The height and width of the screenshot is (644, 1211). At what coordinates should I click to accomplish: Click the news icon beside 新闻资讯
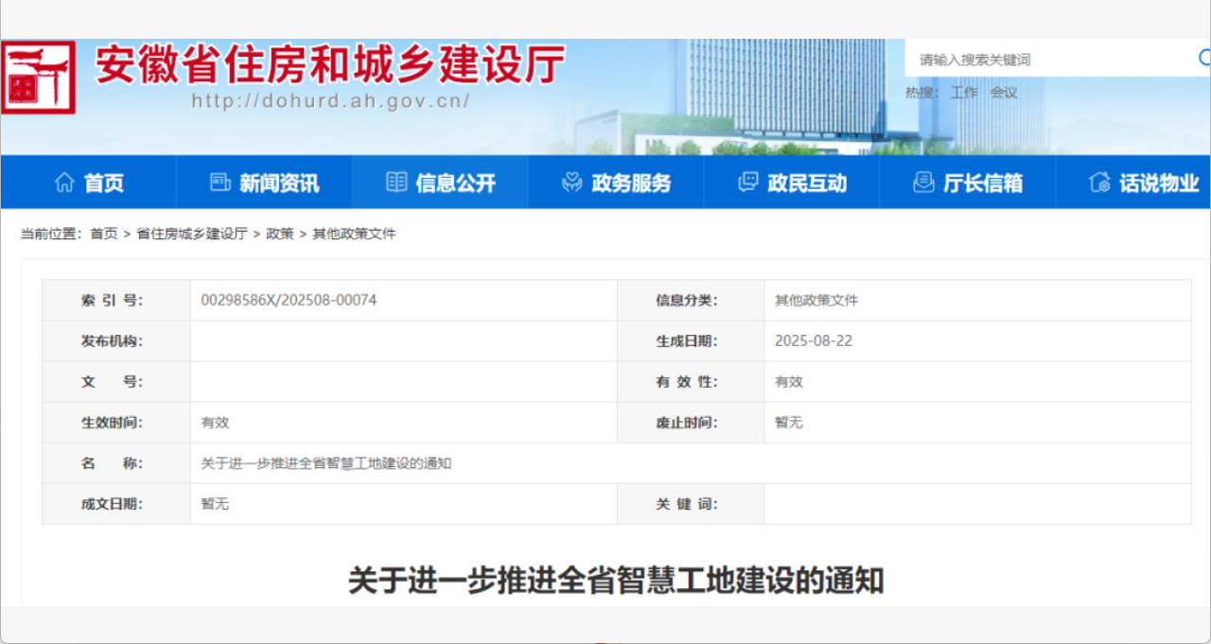[220, 183]
